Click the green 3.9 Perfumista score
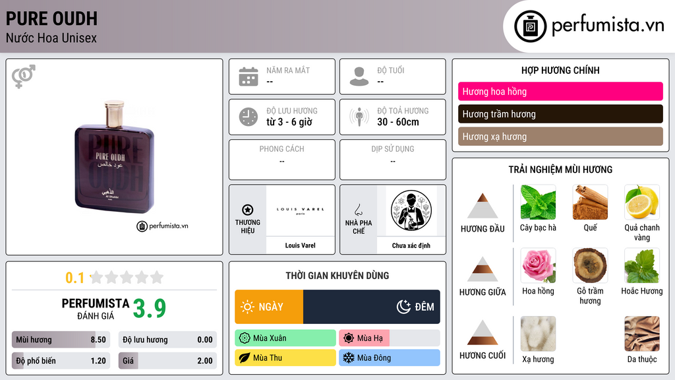Image resolution: width=675 pixels, height=380 pixels. point(150,308)
